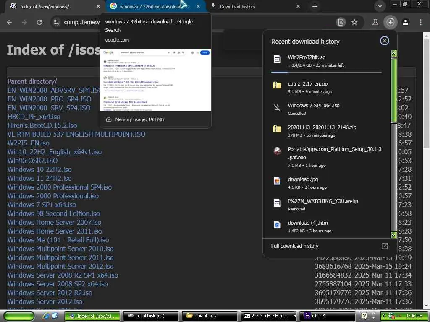The image size is (430, 322).
Task: Click the I%27M_WATCHING_YOU.webp file icon
Action: coord(277,203)
